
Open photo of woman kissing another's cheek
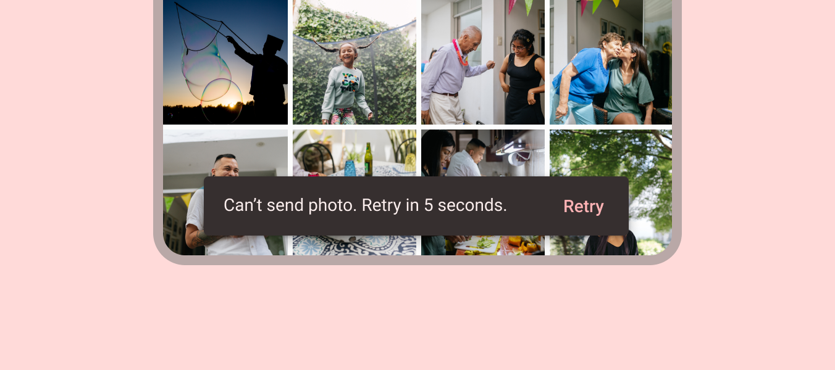pyautogui.click(x=611, y=62)
